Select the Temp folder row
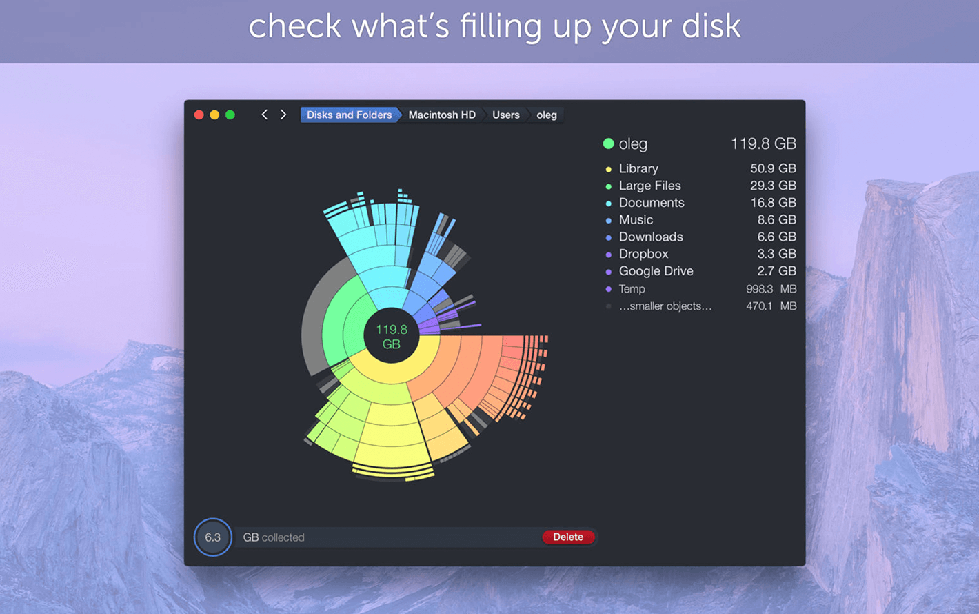Viewport: 979px width, 614px height. 700,289
